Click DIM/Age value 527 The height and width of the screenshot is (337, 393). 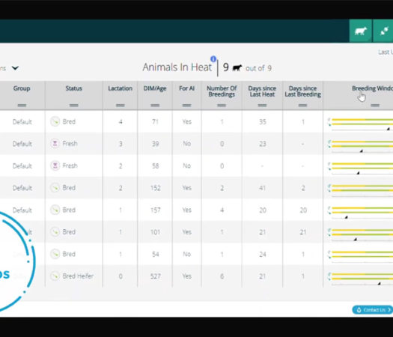(x=155, y=276)
